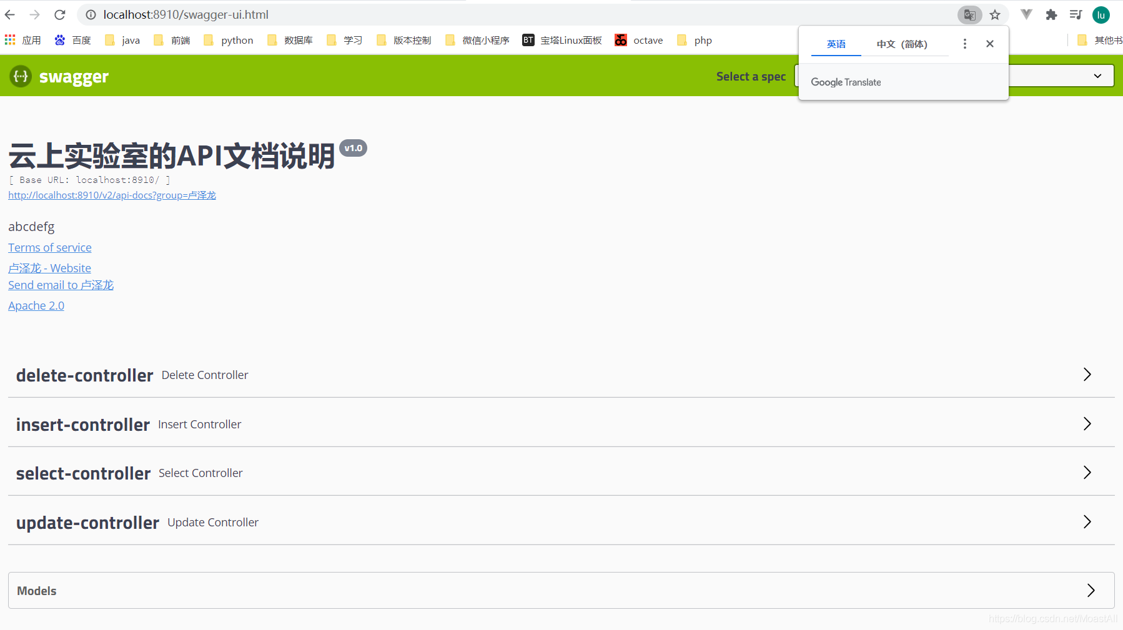1123x630 pixels.
Task: Click the swagger brand name text
Action: pyautogui.click(x=74, y=77)
